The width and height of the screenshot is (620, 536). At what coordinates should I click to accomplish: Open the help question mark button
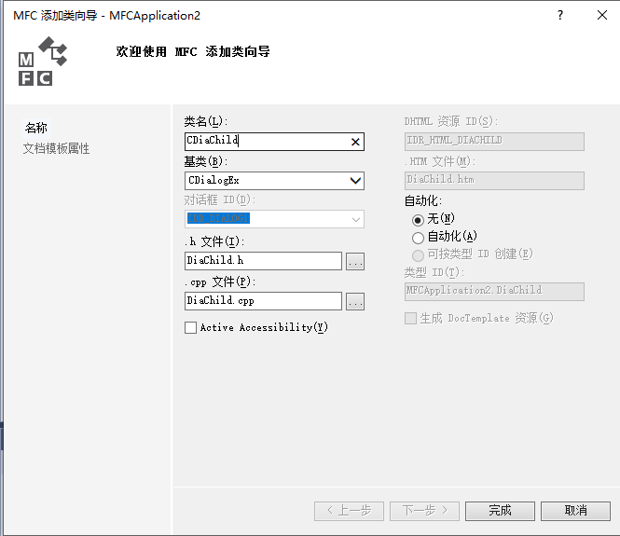click(560, 16)
